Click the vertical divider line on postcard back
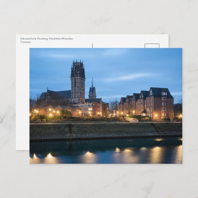Image resolution: width=198 pixels, height=198 pixels. 92,46
